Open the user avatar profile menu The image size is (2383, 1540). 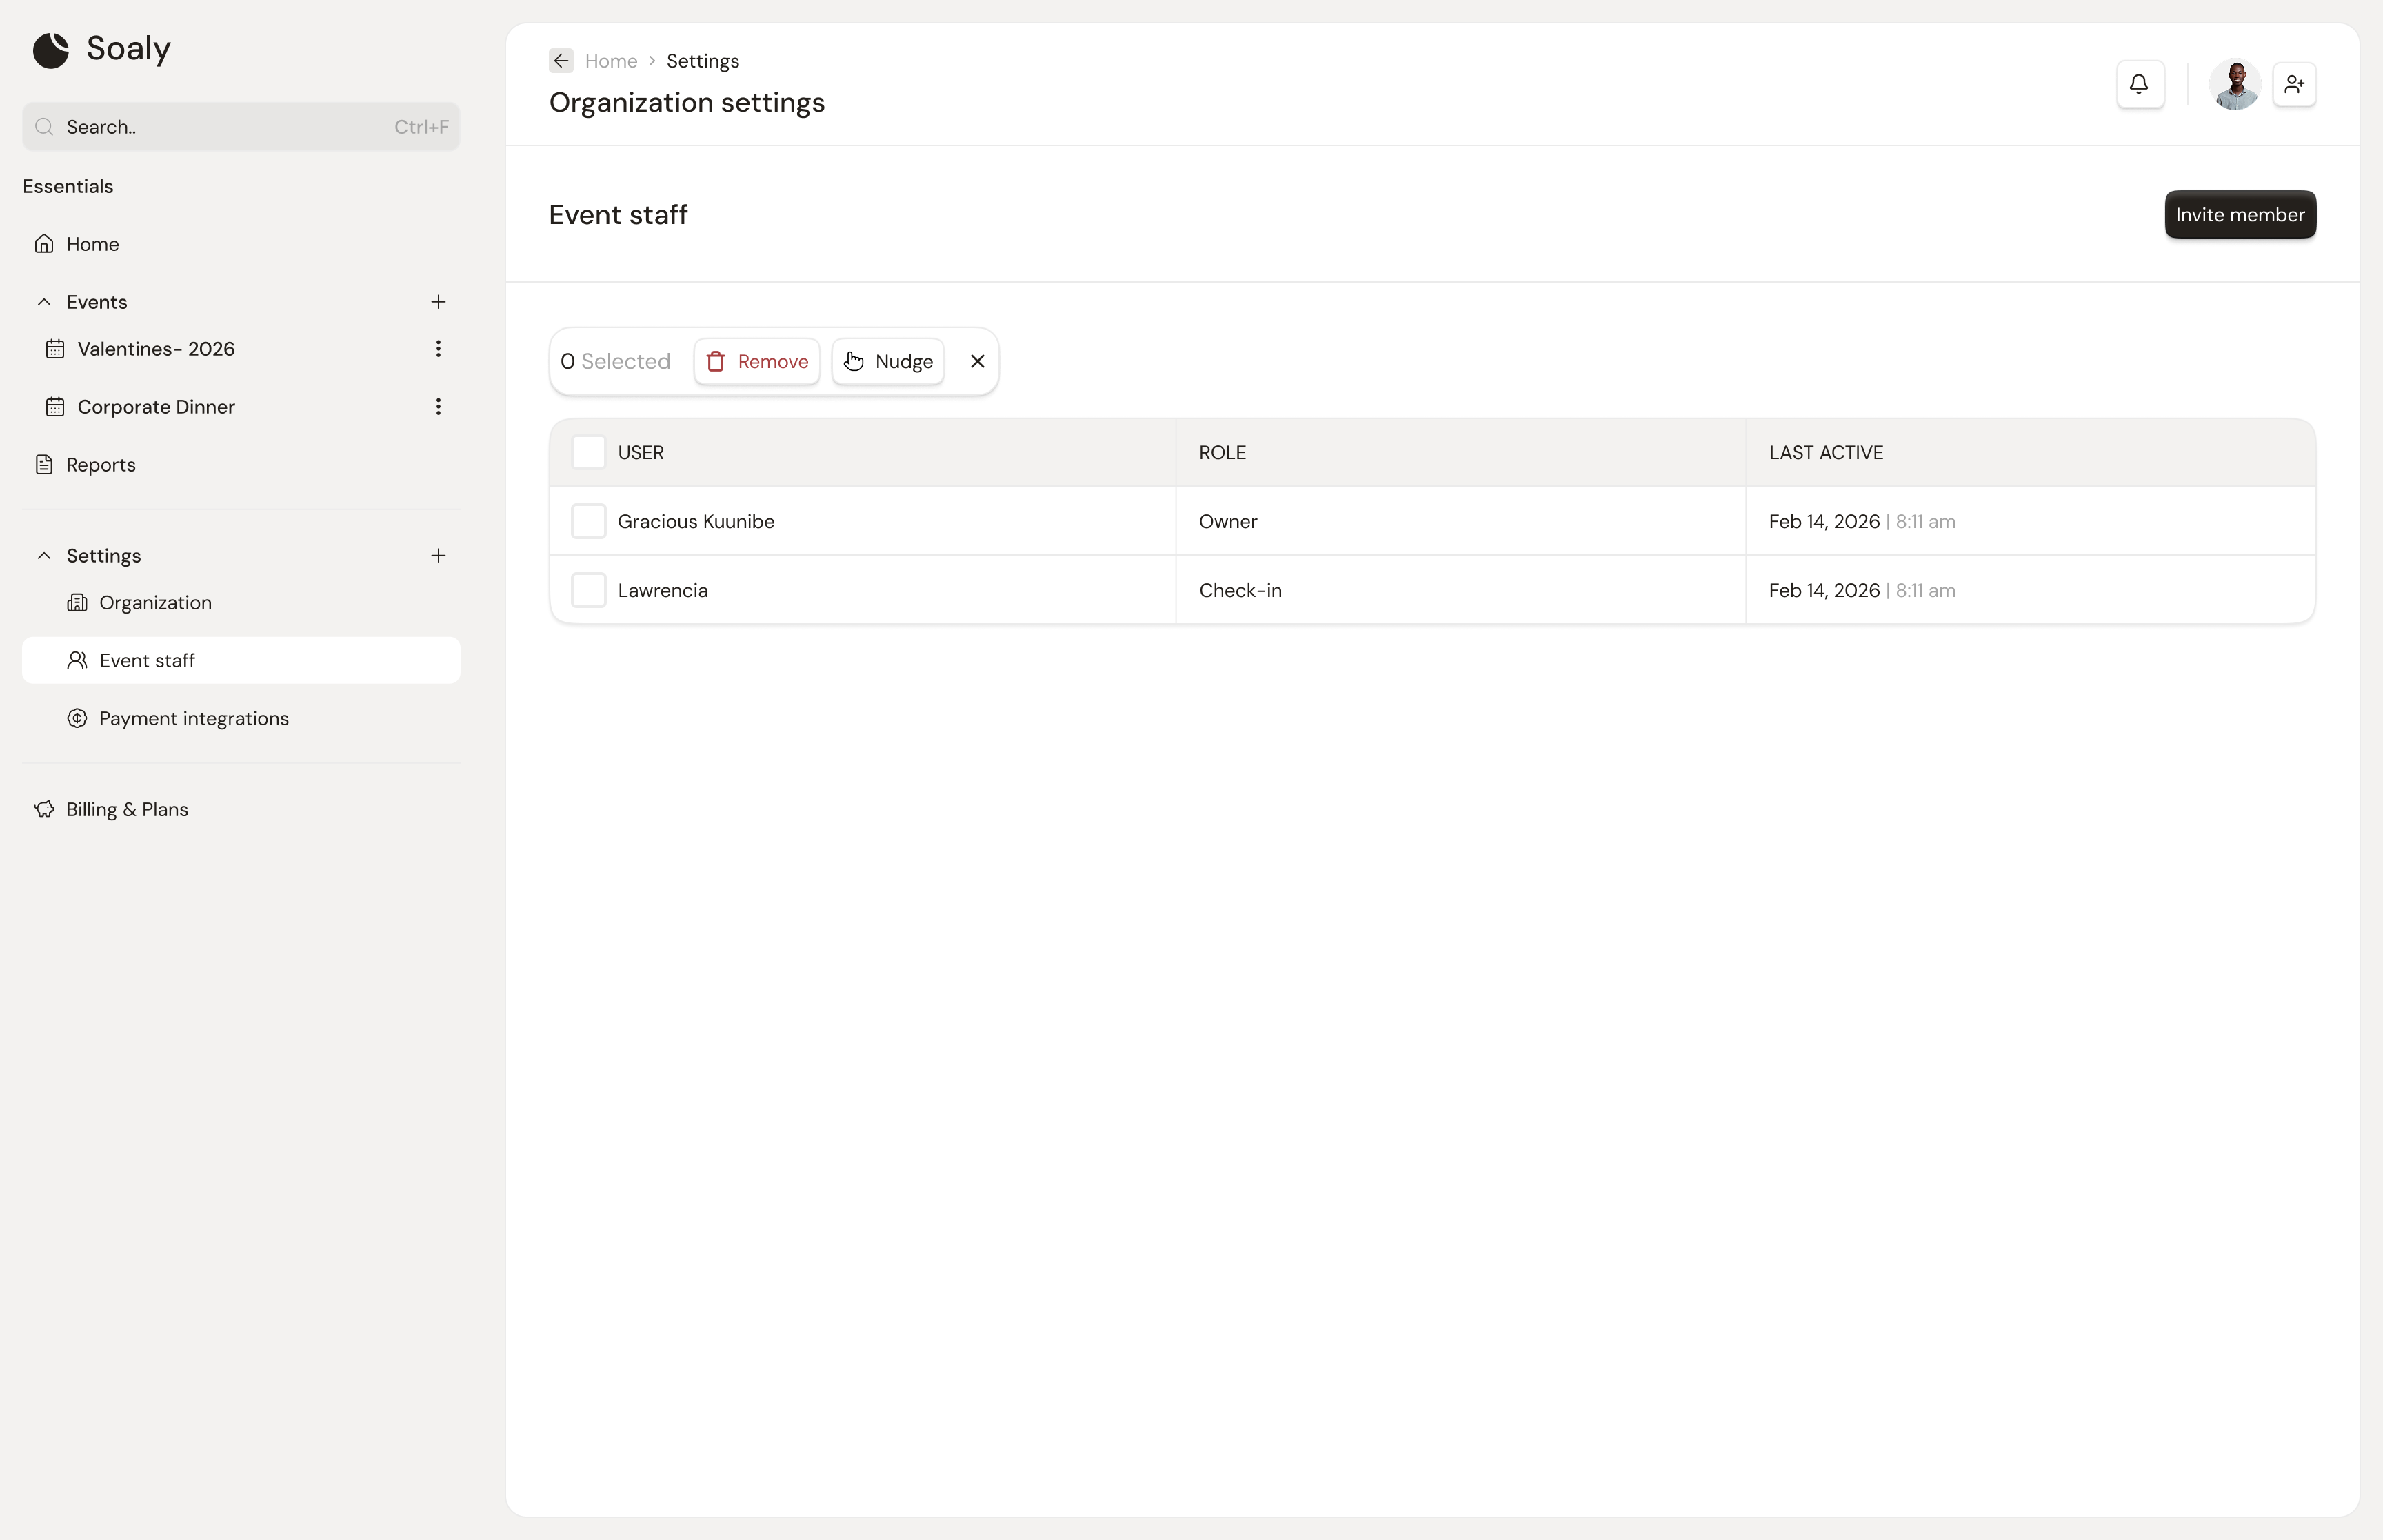[2234, 84]
